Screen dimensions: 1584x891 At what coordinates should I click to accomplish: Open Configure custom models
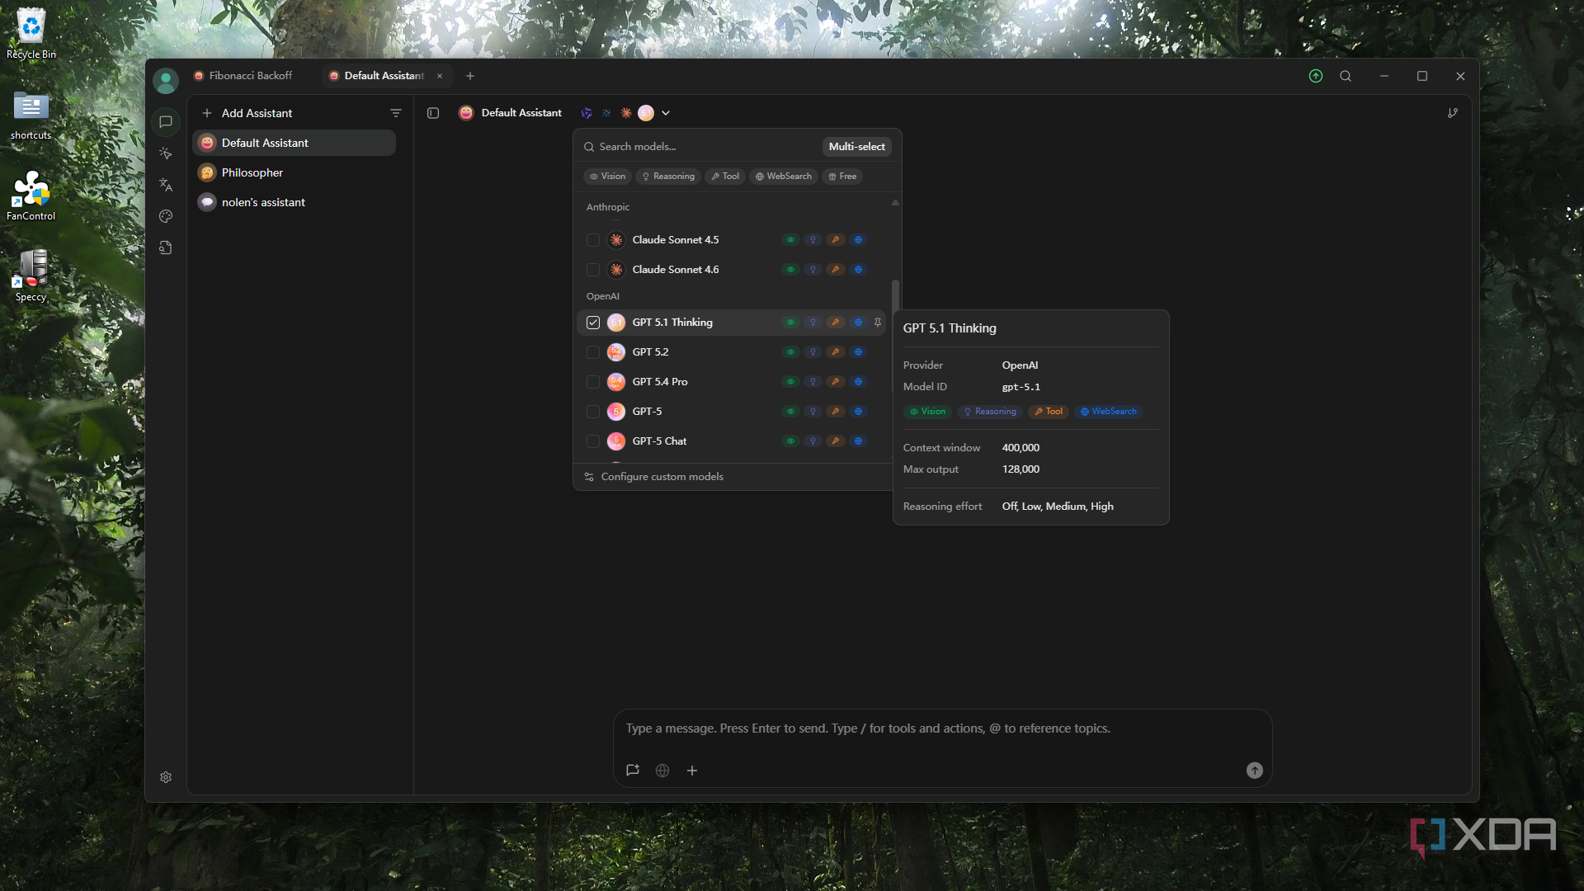coord(653,477)
